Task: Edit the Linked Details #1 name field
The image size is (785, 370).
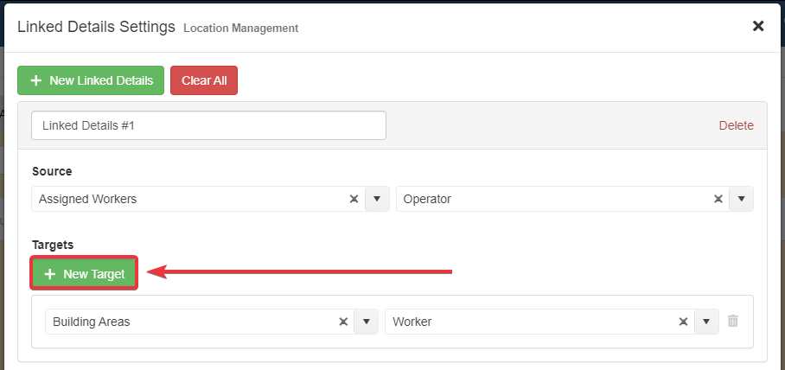Action: (x=208, y=125)
